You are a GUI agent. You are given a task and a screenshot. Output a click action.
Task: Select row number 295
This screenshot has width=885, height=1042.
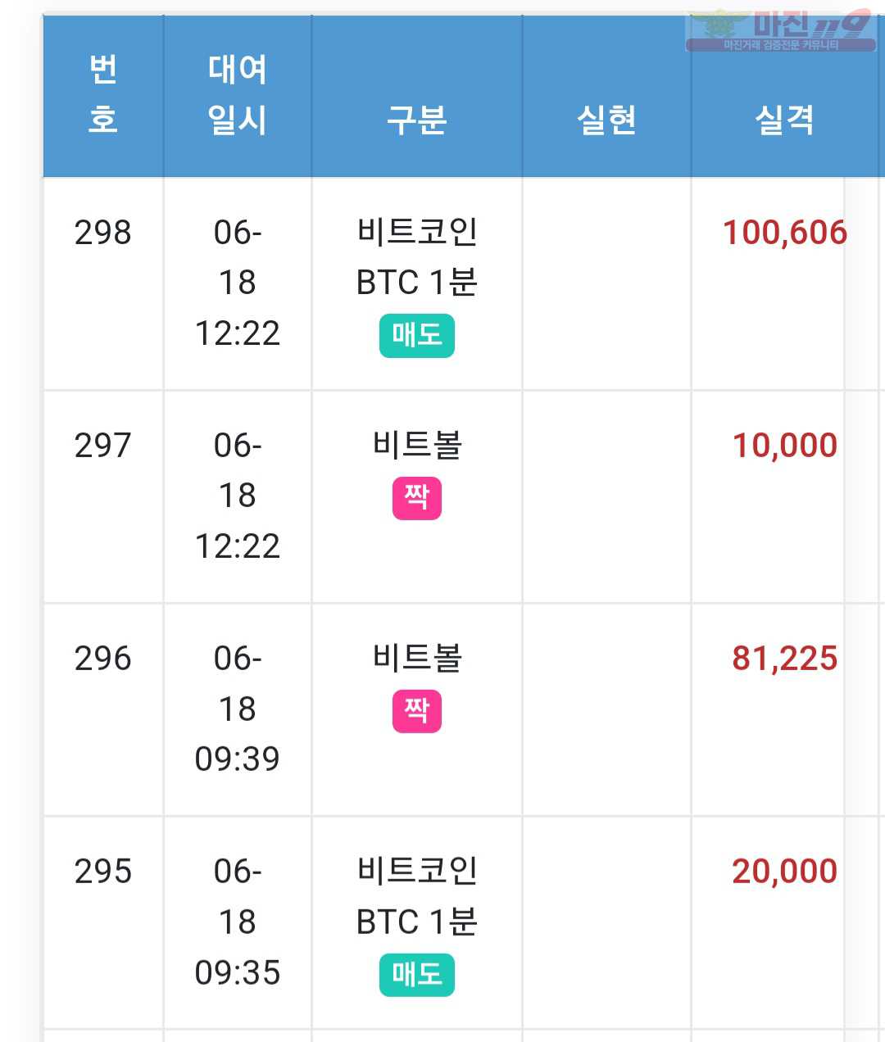click(103, 872)
